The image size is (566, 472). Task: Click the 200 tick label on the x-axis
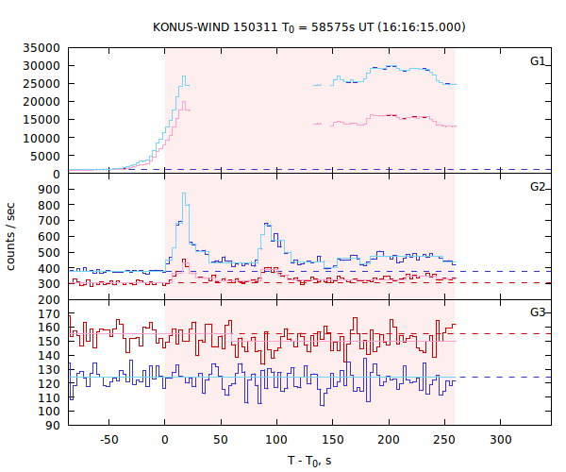[x=389, y=440]
